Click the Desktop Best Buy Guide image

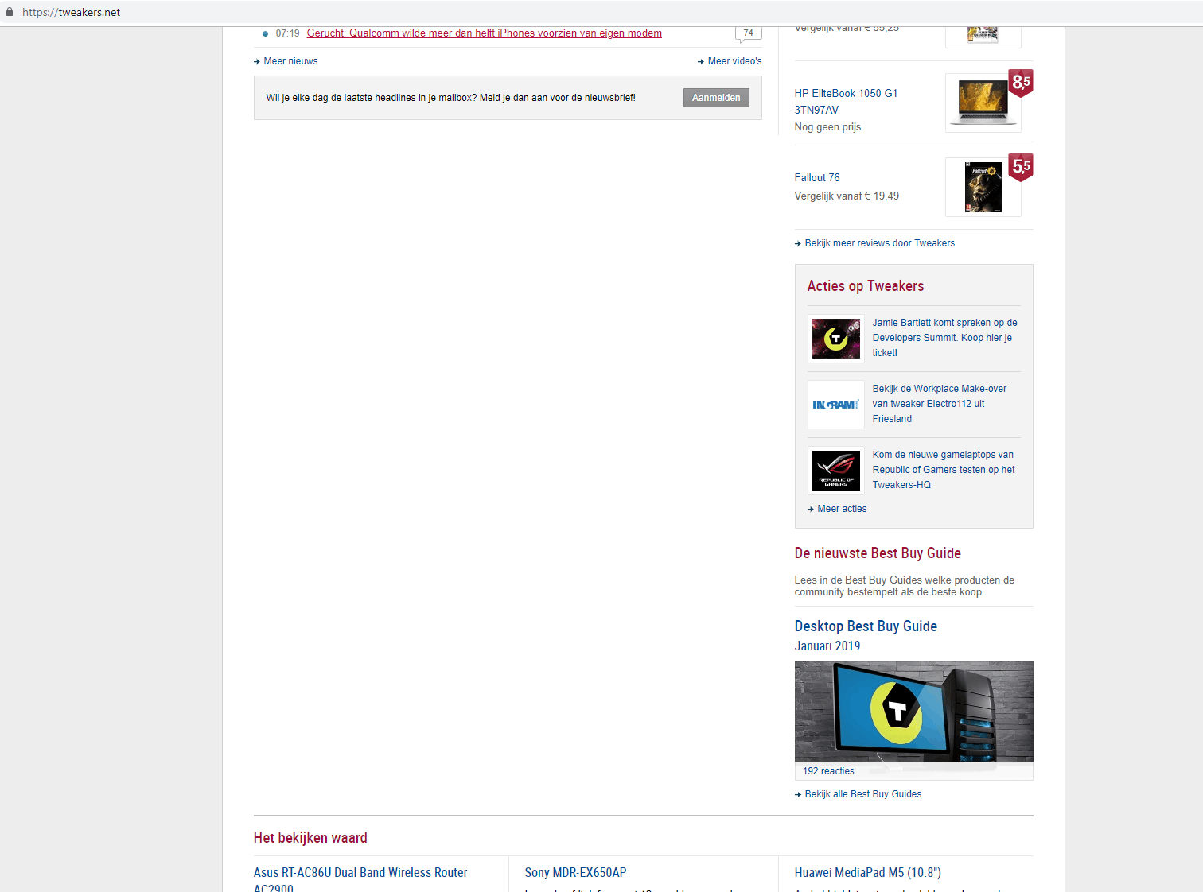913,712
